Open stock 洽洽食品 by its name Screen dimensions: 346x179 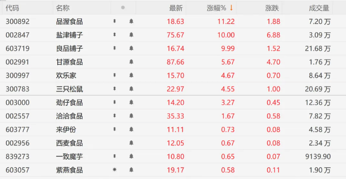69,116
